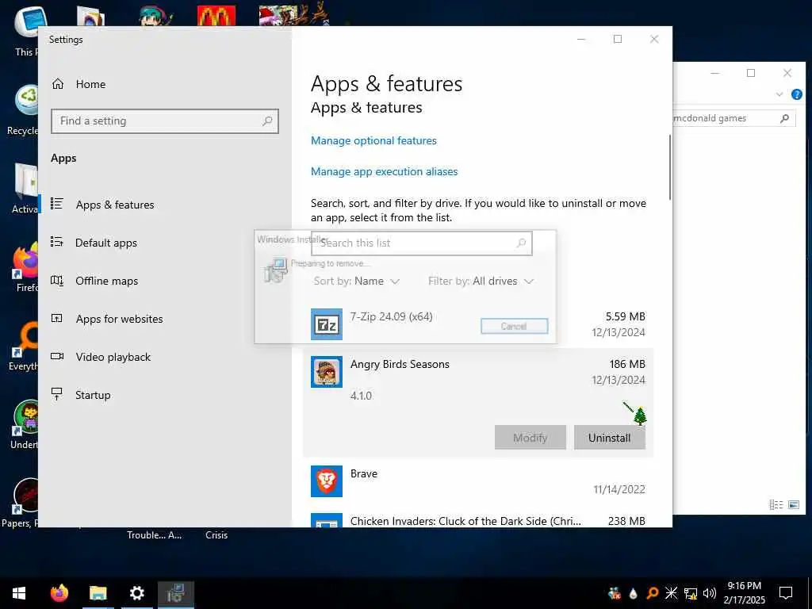812x609 pixels.
Task: Click the Settings window vertical scrollbar
Action: (x=669, y=167)
